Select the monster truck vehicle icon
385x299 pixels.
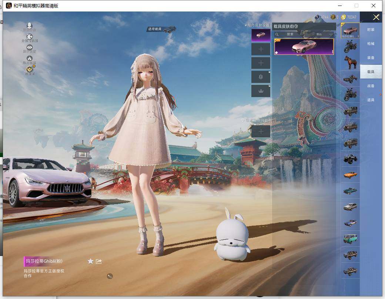(350, 159)
